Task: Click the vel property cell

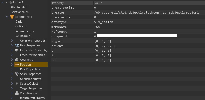Action: coord(72,60)
